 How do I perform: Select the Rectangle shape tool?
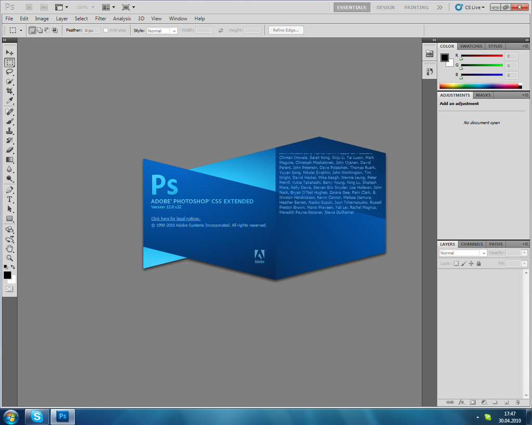point(9,218)
